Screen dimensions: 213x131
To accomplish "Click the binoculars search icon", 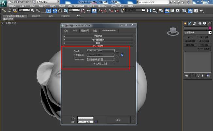I will pyautogui.click(x=171, y=2).
